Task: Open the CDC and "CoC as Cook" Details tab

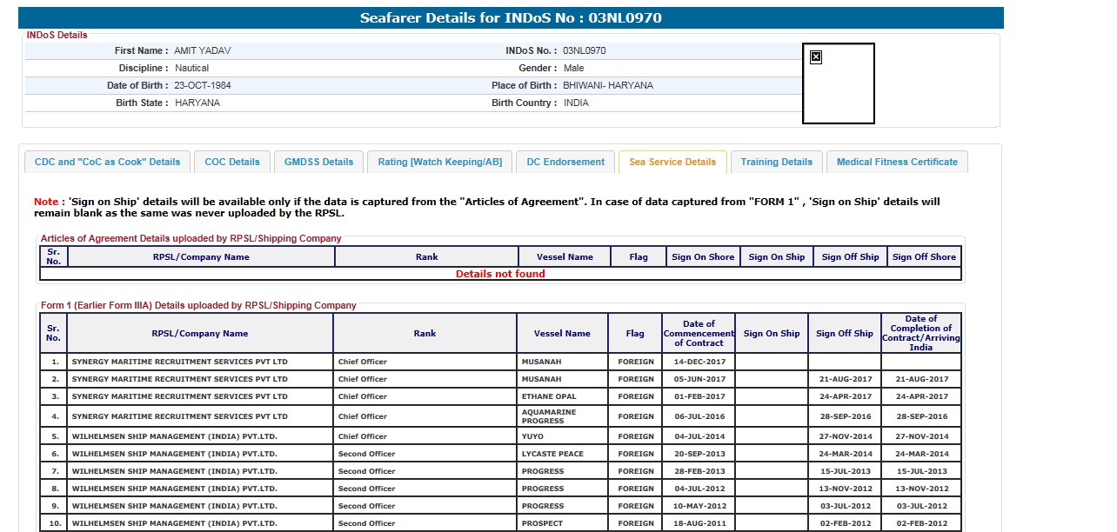Action: [107, 162]
